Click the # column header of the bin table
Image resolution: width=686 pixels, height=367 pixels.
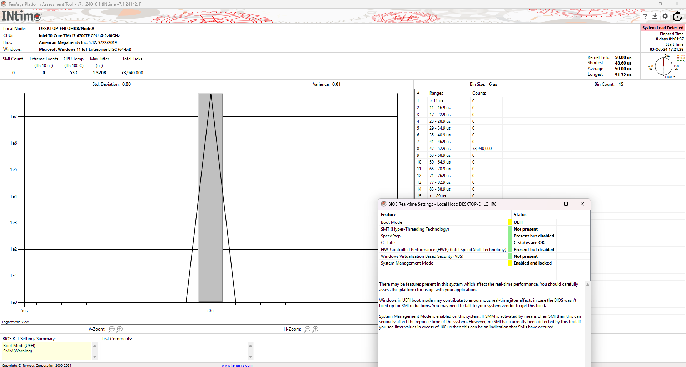(421, 93)
